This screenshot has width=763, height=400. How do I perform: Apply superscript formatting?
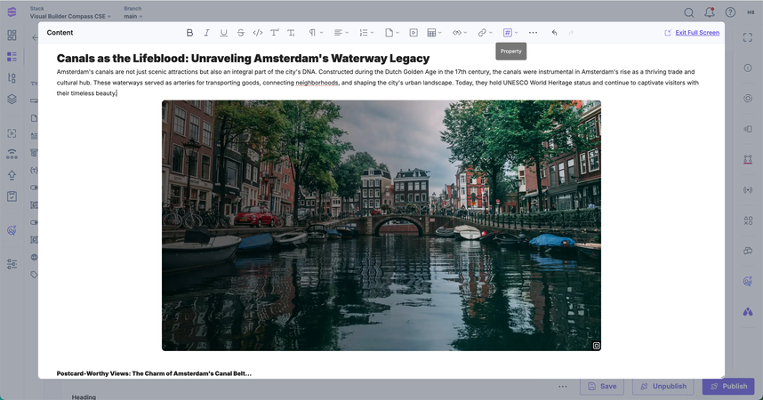[x=274, y=33]
